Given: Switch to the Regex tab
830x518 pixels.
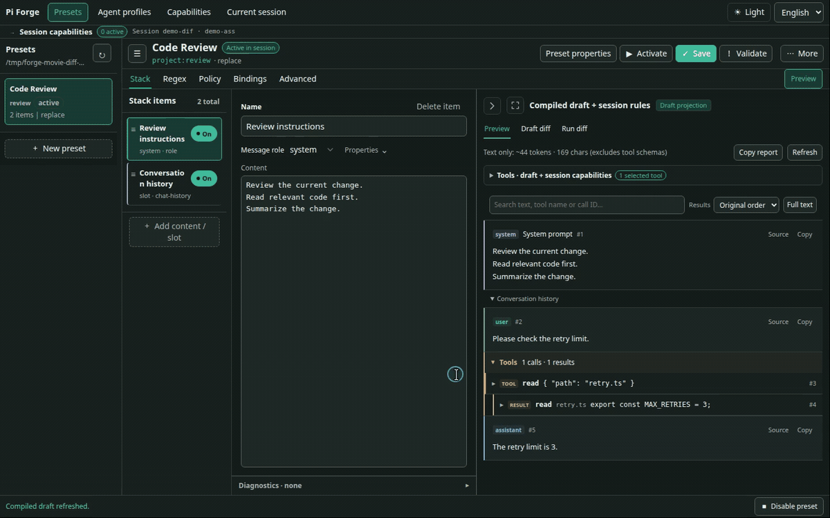Looking at the screenshot, I should (x=174, y=79).
